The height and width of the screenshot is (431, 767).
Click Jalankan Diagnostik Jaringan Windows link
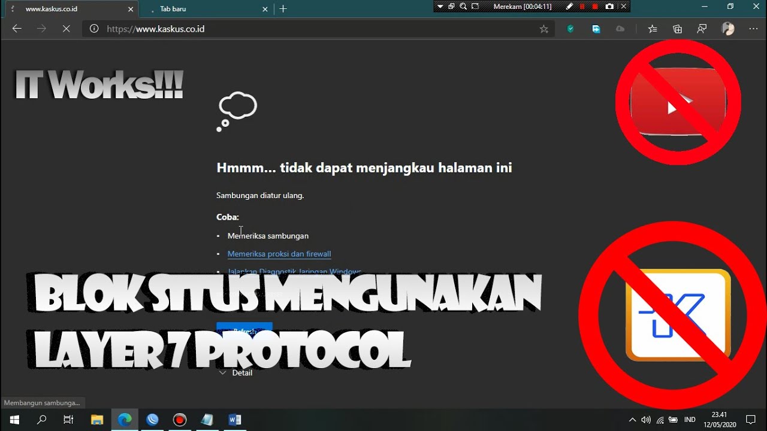(294, 272)
